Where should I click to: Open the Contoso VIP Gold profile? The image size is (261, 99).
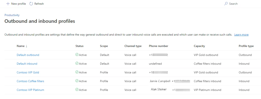tap(28, 72)
